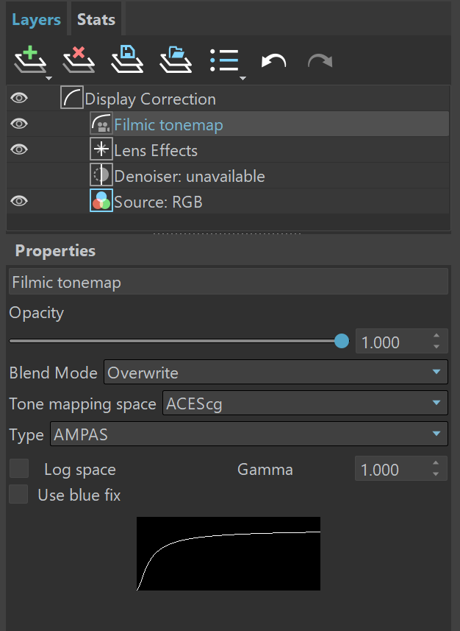460x631 pixels.
Task: Switch to the Layers tab
Action: tap(36, 19)
